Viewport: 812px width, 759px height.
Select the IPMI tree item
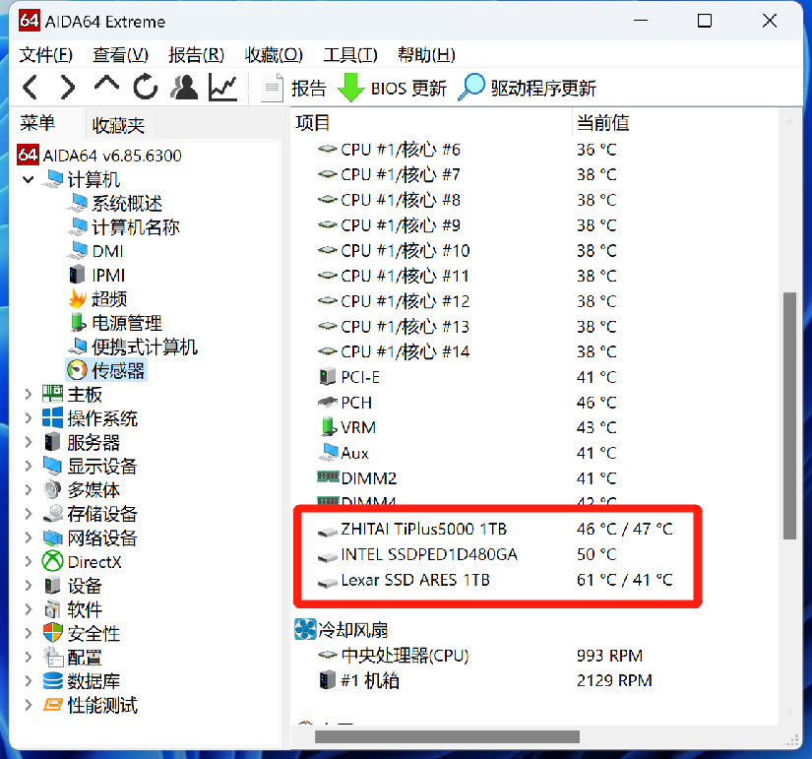point(97,275)
